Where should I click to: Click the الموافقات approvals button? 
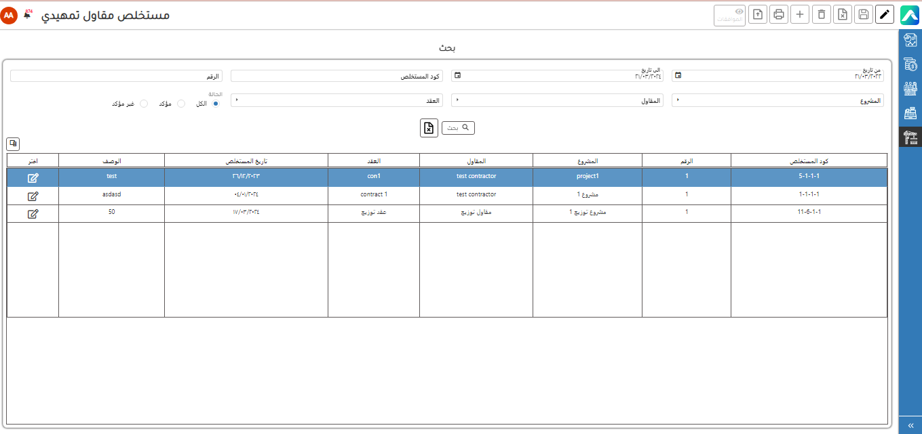[729, 15]
